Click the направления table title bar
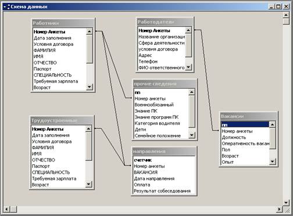The image size is (293, 216). tap(164, 152)
